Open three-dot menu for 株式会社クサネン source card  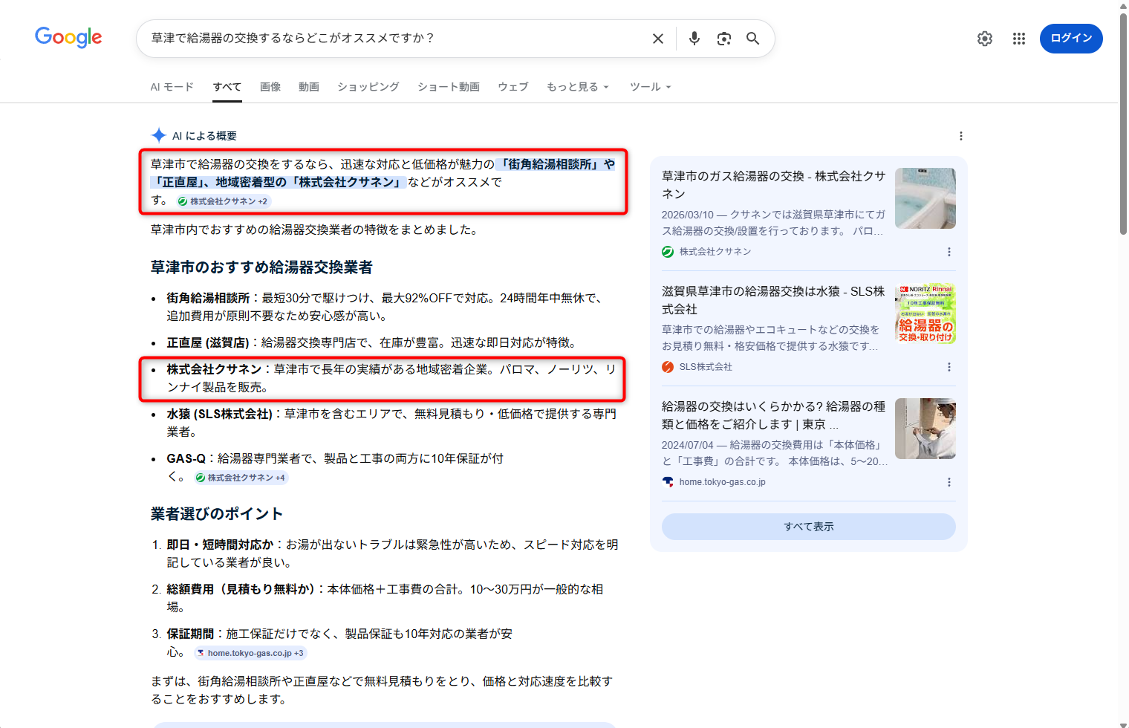(949, 252)
